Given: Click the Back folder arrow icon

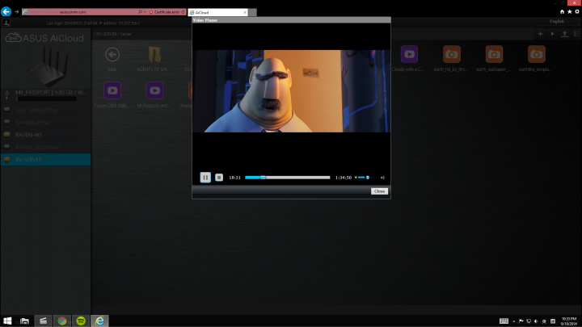Looking at the screenshot, I should [x=112, y=55].
